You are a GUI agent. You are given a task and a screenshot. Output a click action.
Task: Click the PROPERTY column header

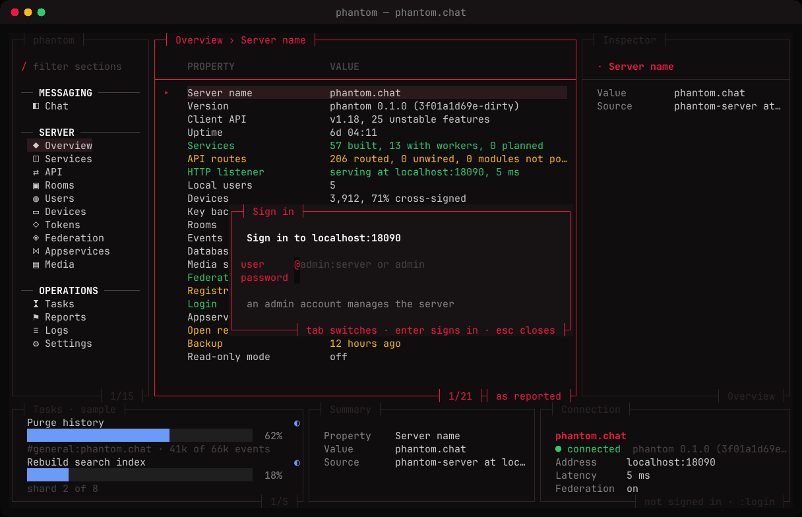coord(211,67)
